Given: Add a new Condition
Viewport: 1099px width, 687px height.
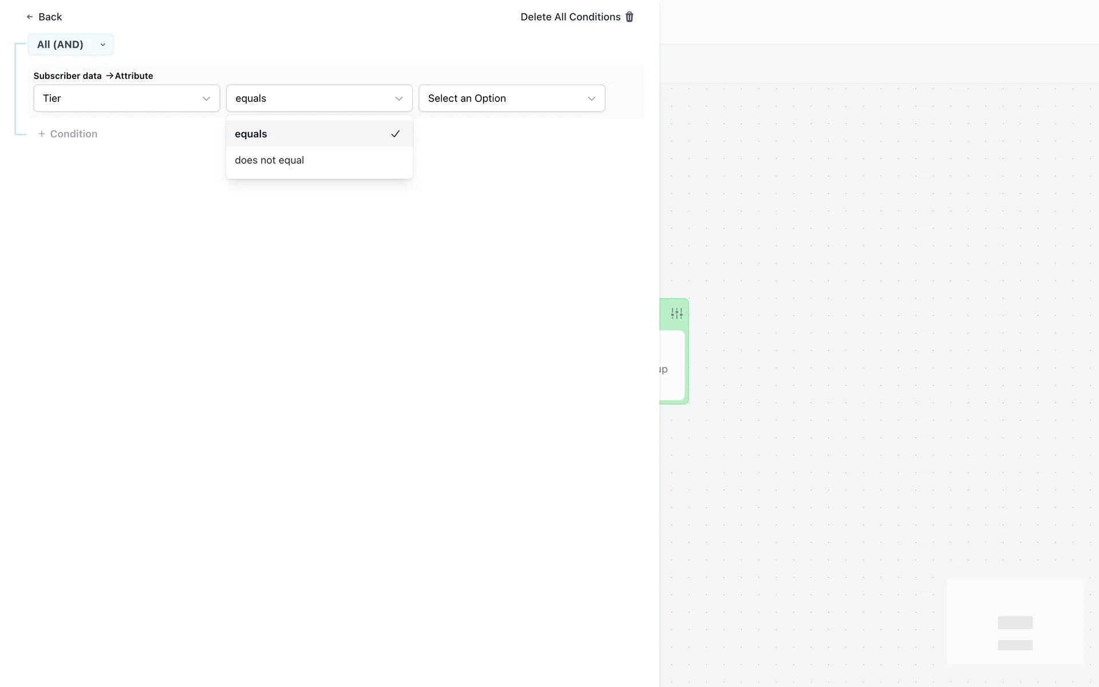Looking at the screenshot, I should pos(73,134).
